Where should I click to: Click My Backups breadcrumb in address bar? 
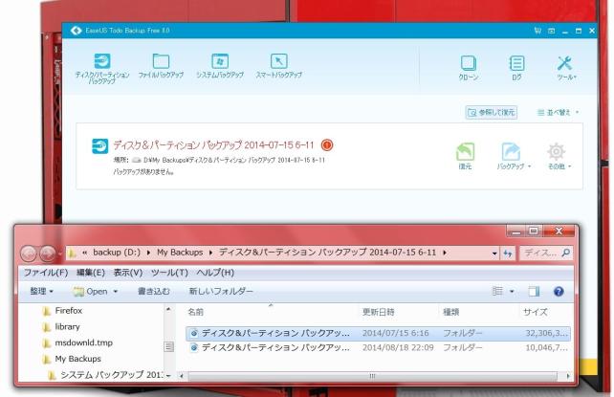coord(180,253)
